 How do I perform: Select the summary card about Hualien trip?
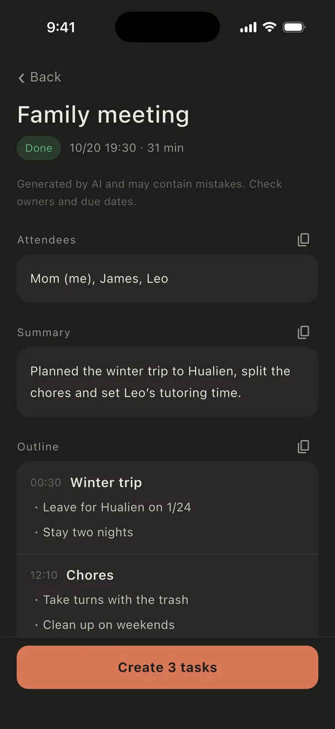point(167,382)
